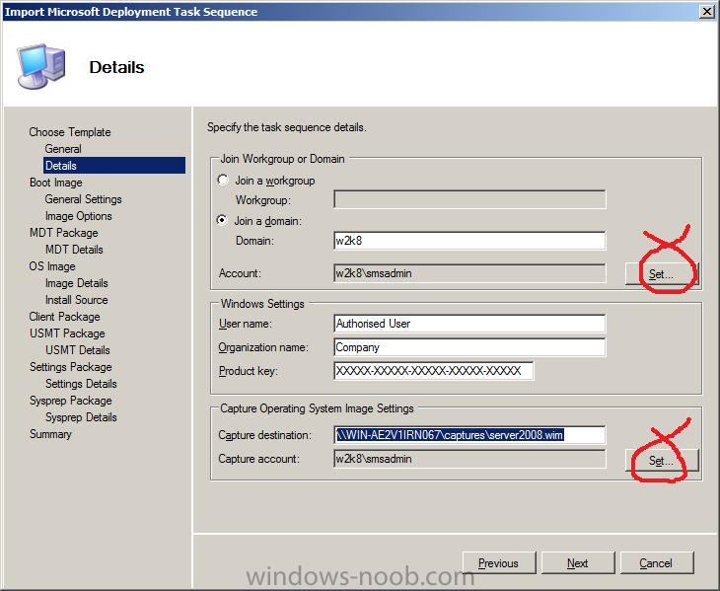
Task: Select the highlighted Details step
Action: tap(114, 166)
